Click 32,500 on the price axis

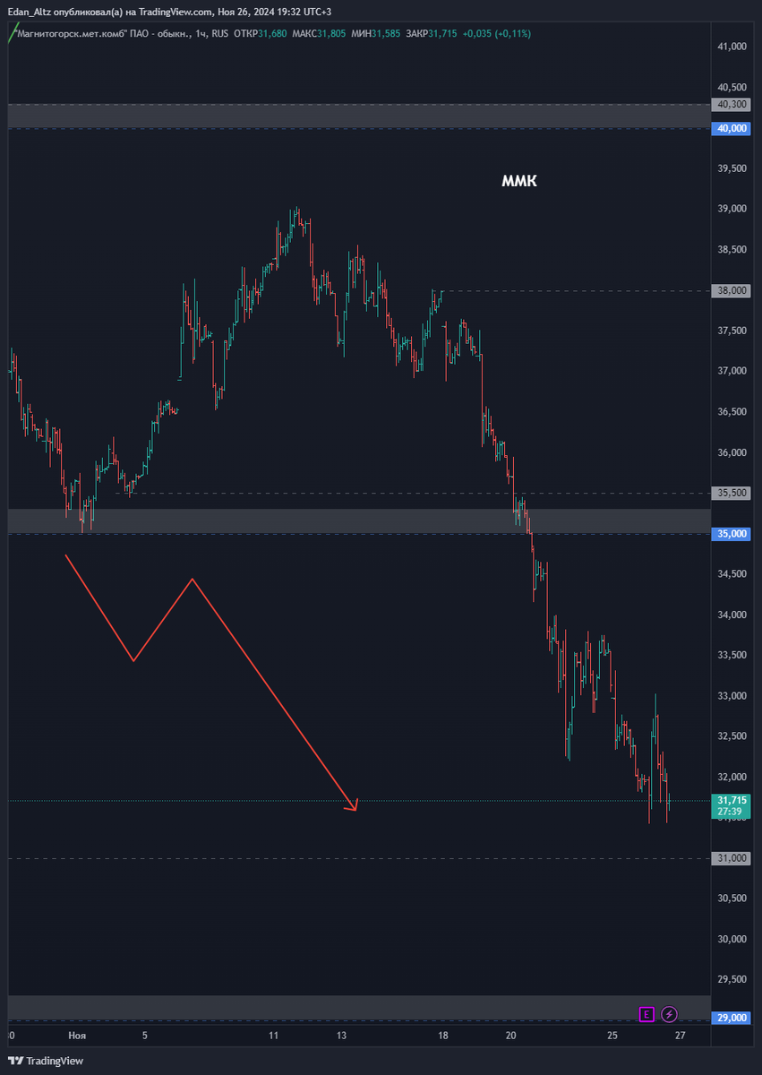[732, 736]
